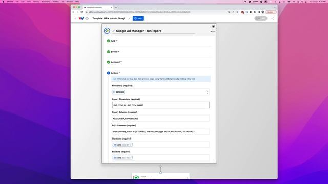This screenshot has width=328, height=184.
Task: Open the browser extensions puzzle icon
Action: [x=255, y=12]
